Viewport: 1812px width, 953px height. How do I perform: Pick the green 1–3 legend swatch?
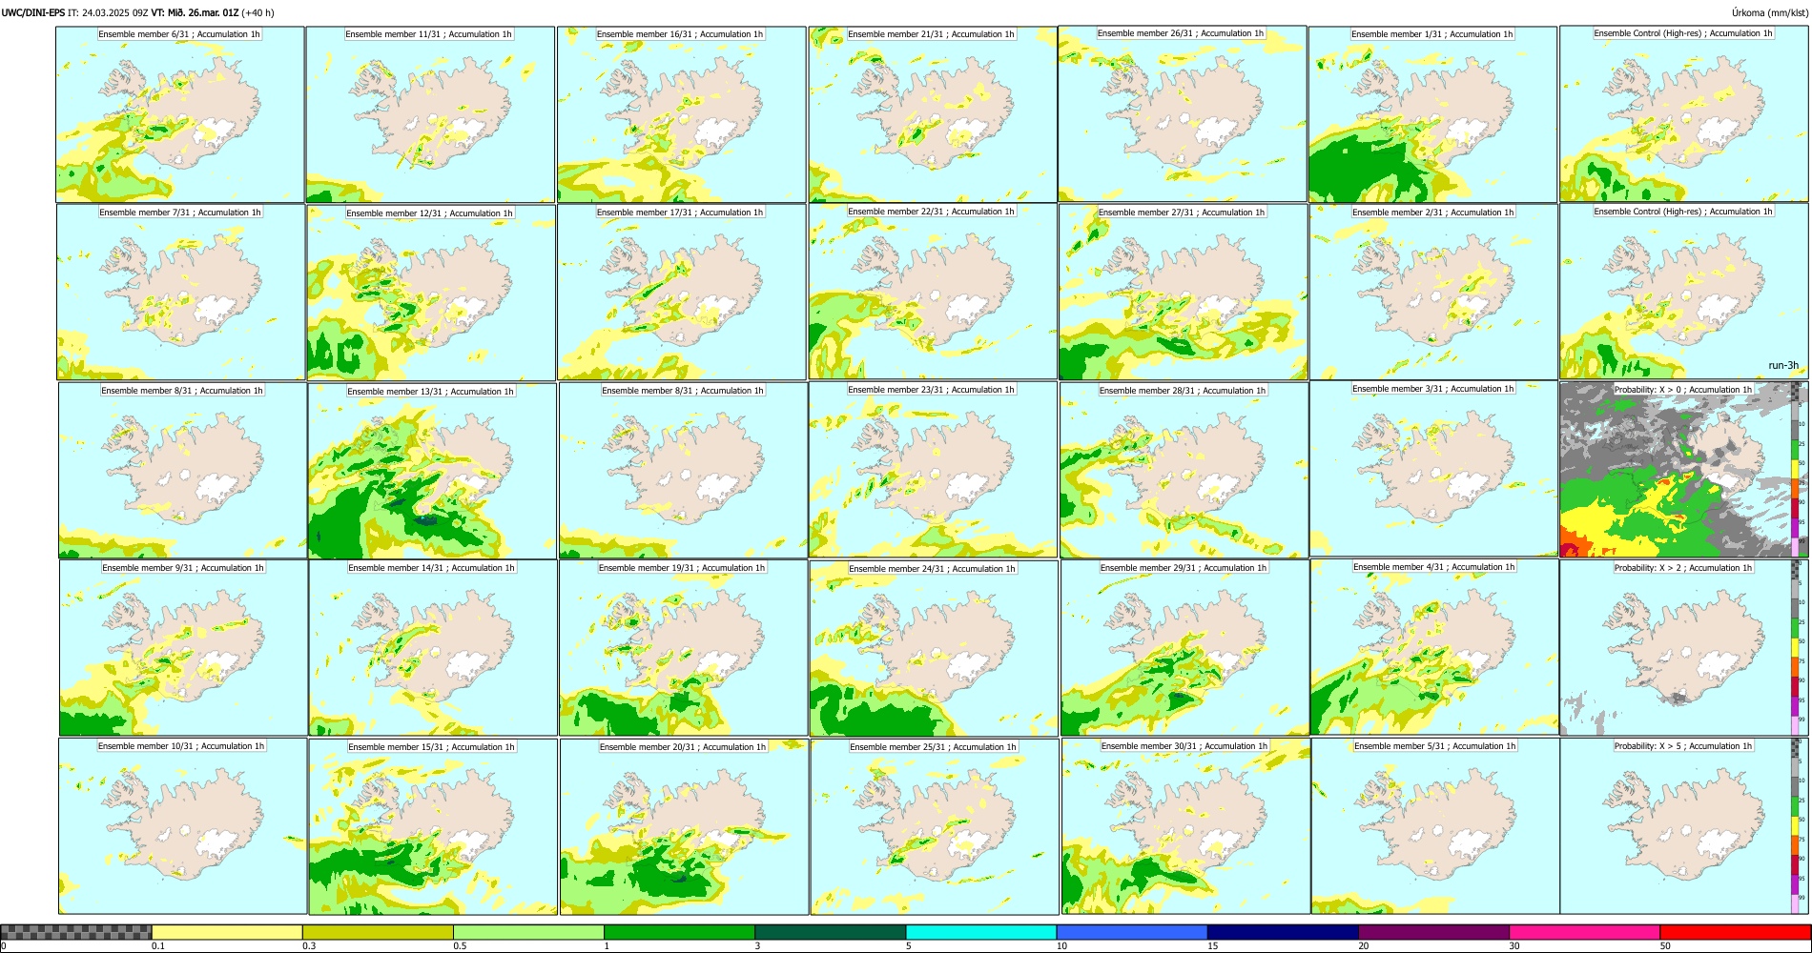(679, 932)
